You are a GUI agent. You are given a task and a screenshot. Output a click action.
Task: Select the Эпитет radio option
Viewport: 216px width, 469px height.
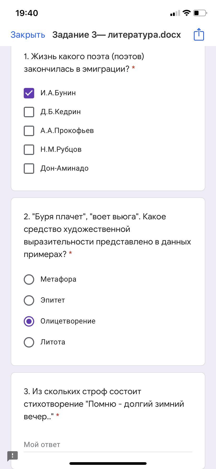coord(29,300)
